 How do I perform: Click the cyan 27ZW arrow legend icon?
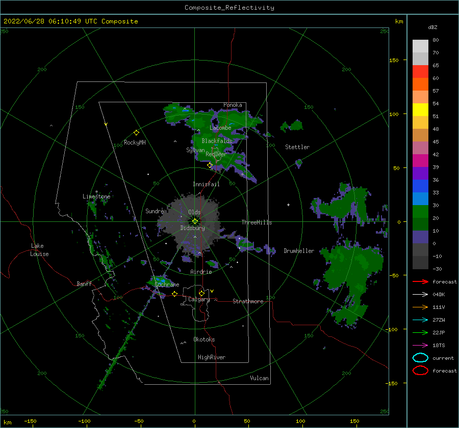(x=420, y=320)
